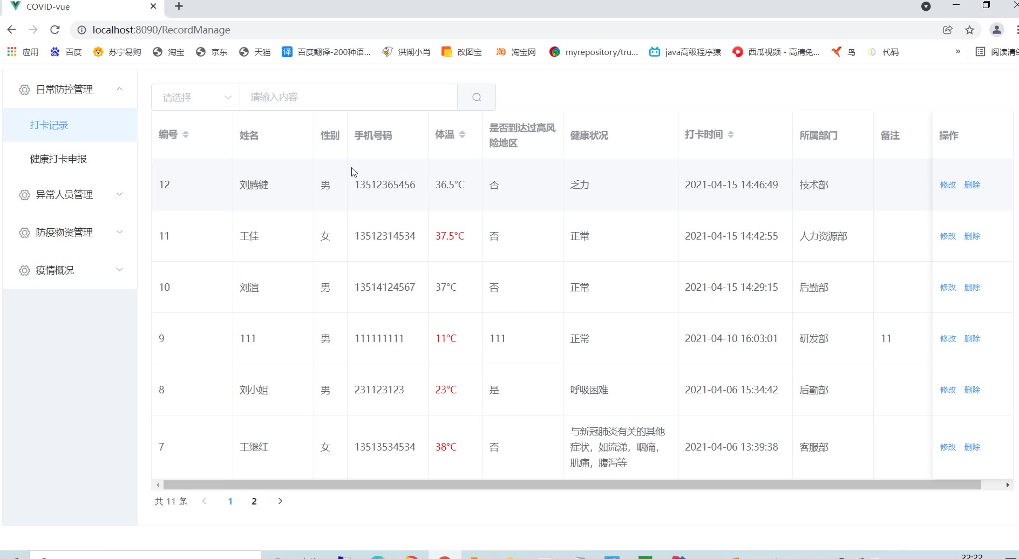Viewport: 1019px width, 559px height.
Task: Focus the 请输入内容 search field
Action: [349, 97]
